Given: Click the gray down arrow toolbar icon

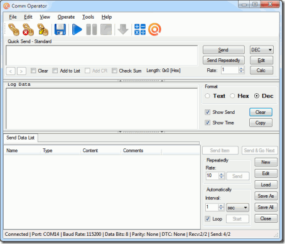Looking at the screenshot, I should [123, 29].
